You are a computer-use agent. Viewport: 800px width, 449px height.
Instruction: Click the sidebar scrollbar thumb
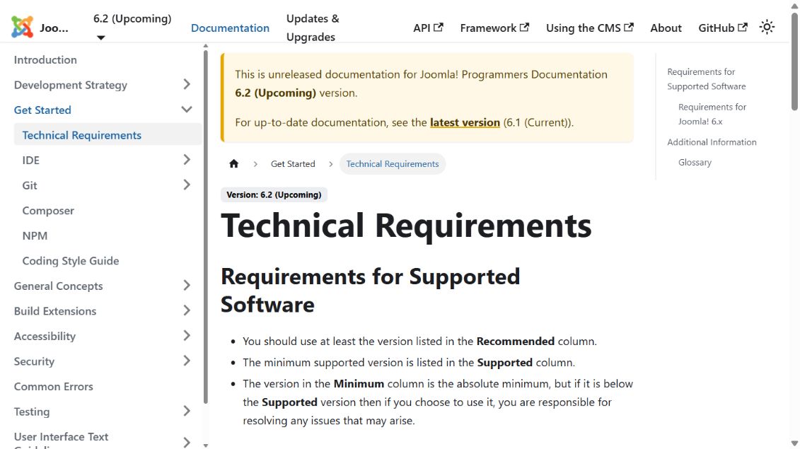tap(206, 227)
